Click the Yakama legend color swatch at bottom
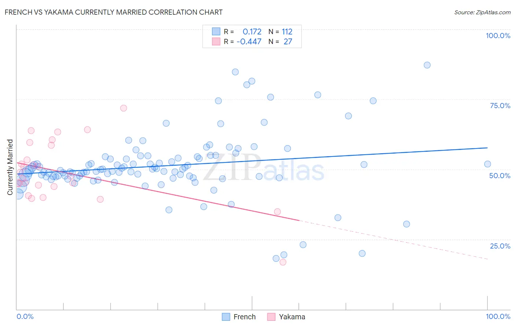 271,317
